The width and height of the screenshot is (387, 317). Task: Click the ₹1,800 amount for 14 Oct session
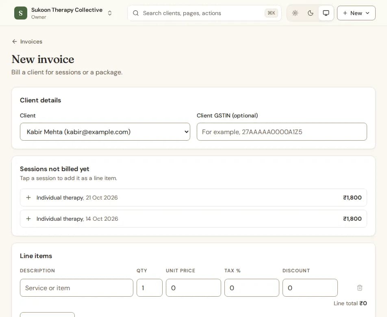pyautogui.click(x=352, y=219)
